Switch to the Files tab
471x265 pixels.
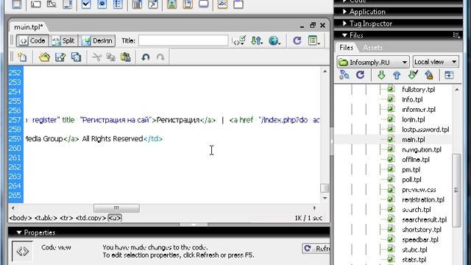point(346,47)
